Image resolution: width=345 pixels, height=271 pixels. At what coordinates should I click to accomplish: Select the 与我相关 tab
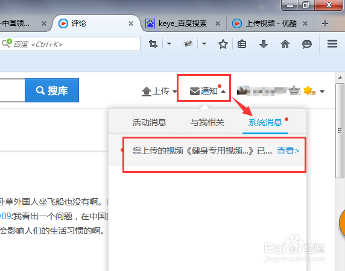[x=207, y=122]
